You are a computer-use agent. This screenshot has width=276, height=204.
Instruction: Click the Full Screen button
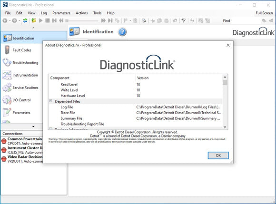(264, 13)
